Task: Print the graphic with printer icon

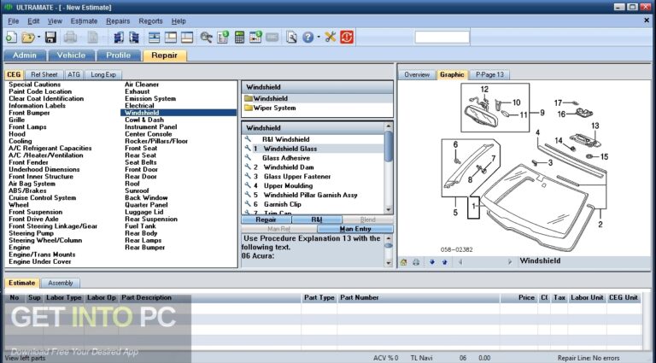Action: pyautogui.click(x=416, y=262)
